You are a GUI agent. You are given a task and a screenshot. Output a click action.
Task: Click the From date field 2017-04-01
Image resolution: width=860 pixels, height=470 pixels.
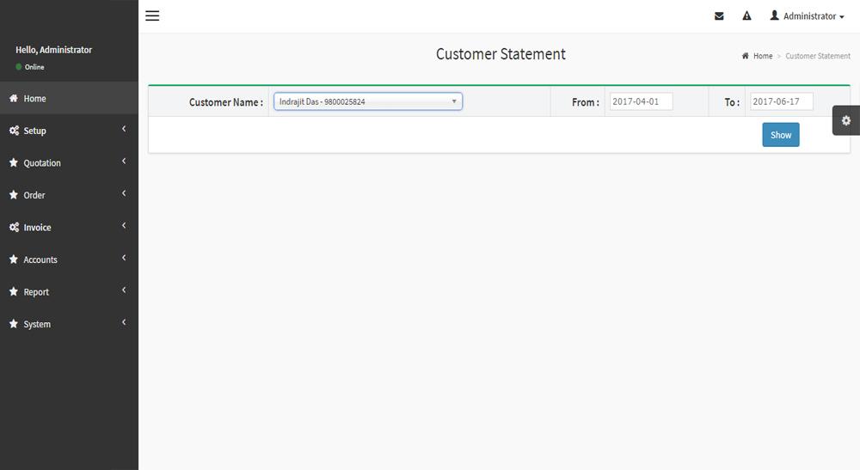[642, 101]
